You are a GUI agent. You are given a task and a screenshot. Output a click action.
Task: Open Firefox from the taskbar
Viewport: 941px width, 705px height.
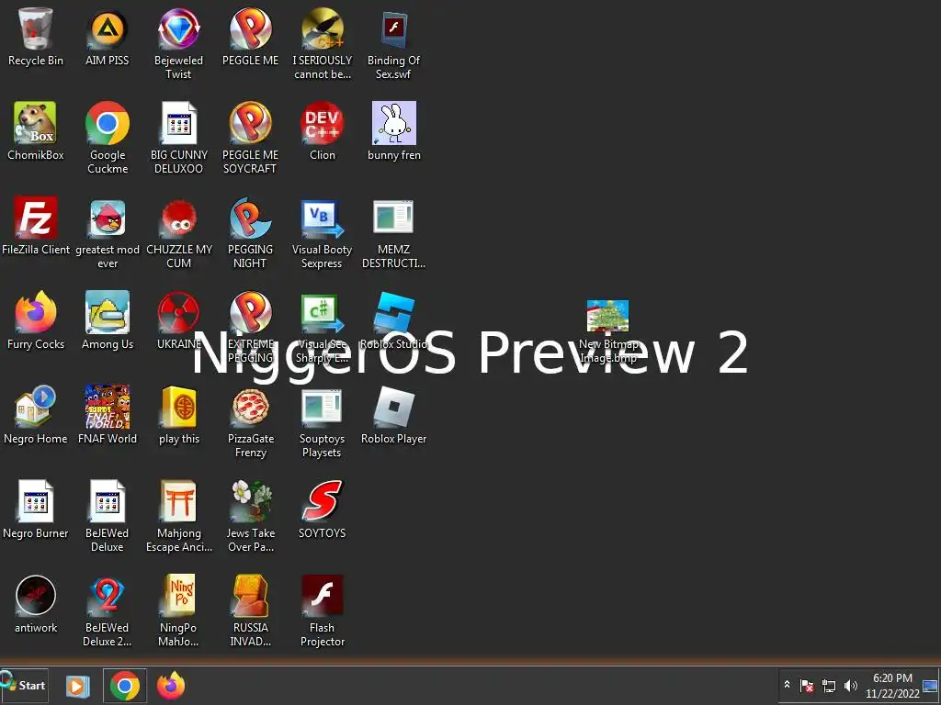171,686
